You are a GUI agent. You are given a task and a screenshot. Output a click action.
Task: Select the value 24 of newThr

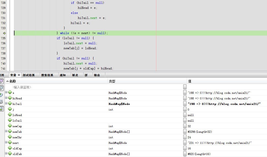pos(189,137)
